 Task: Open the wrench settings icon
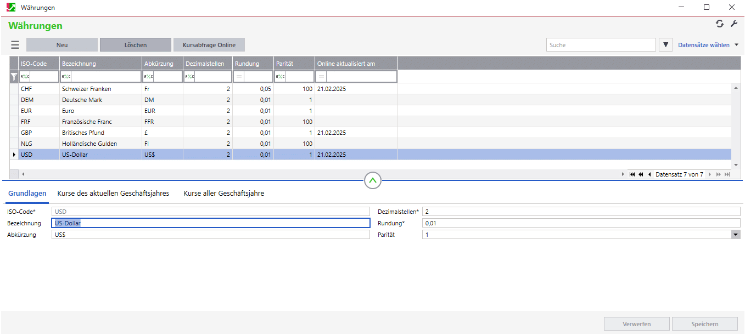(x=734, y=24)
